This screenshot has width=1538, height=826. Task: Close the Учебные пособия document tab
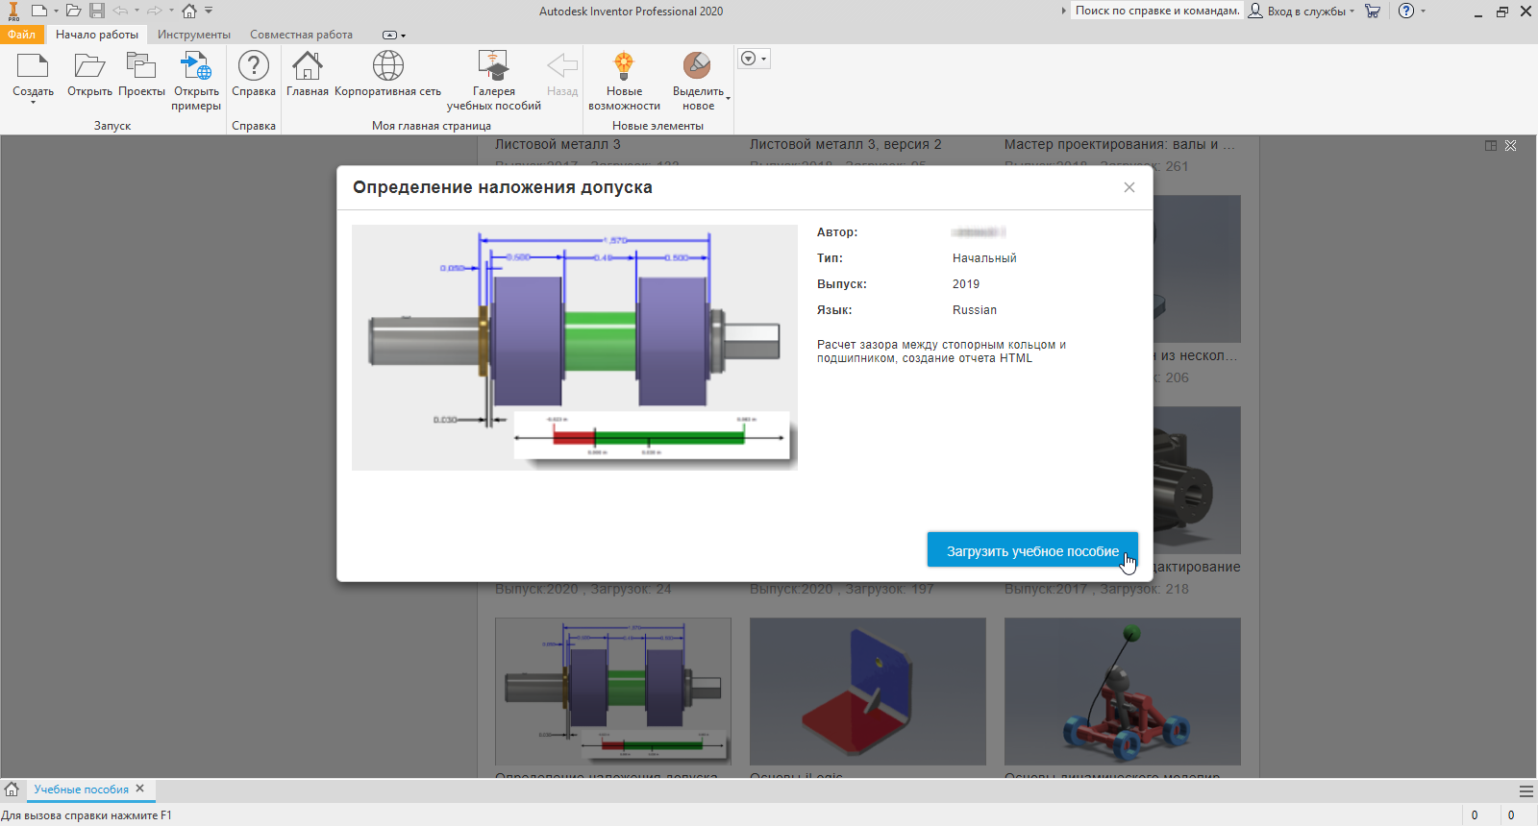140,789
